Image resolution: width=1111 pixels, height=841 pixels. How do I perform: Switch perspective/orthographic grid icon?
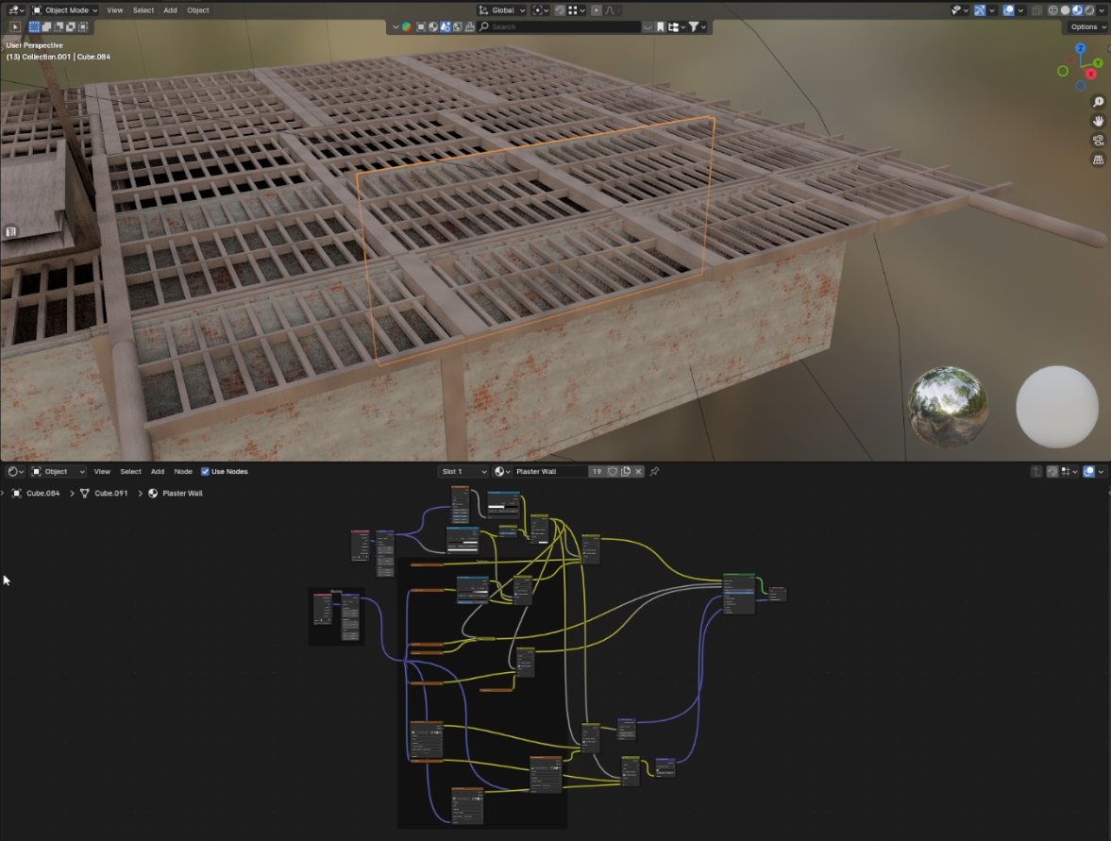tap(1099, 160)
